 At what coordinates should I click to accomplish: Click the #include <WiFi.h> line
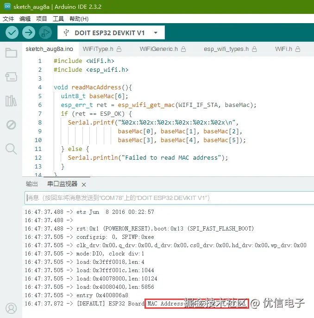(84, 61)
